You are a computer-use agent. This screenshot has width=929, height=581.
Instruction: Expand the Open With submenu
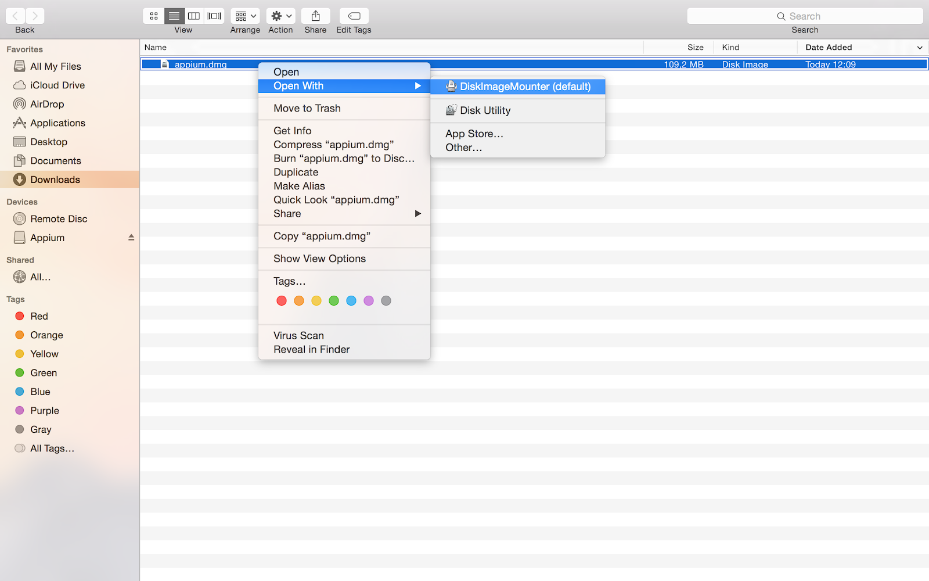(x=344, y=86)
